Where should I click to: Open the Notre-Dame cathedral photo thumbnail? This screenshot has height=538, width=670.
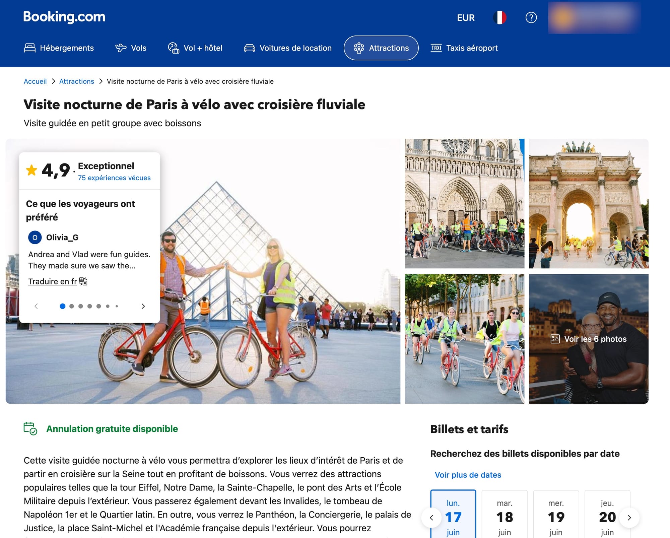click(x=464, y=203)
